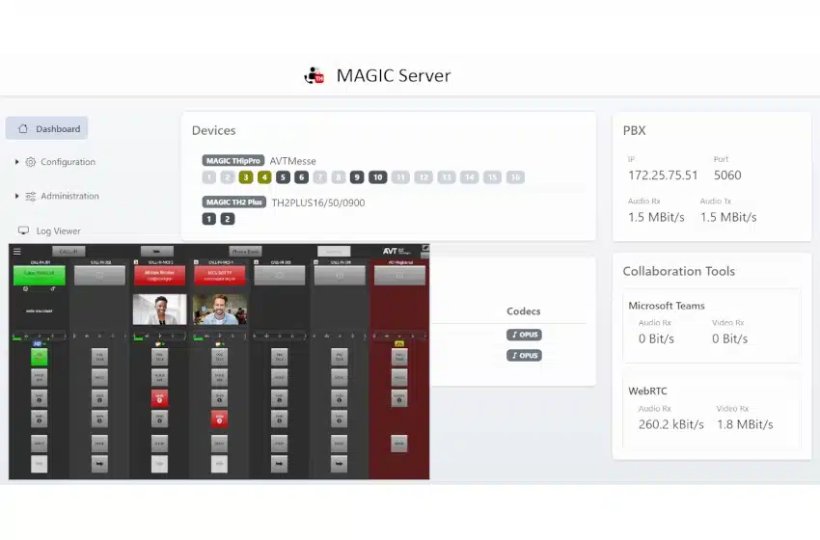Toggle the red button in third mixer channel
Image resolution: width=820 pixels, height=540 pixels.
(159, 397)
